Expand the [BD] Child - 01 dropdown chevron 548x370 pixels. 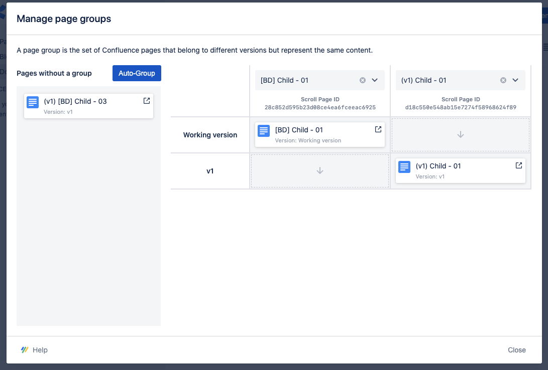point(375,80)
